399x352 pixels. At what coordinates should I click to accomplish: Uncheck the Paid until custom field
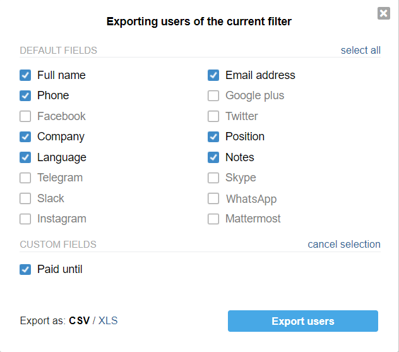tap(25, 269)
